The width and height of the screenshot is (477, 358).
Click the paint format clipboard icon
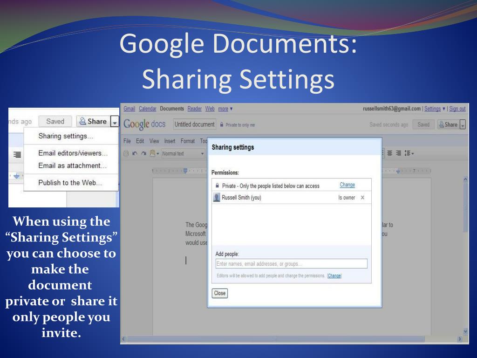[153, 153]
